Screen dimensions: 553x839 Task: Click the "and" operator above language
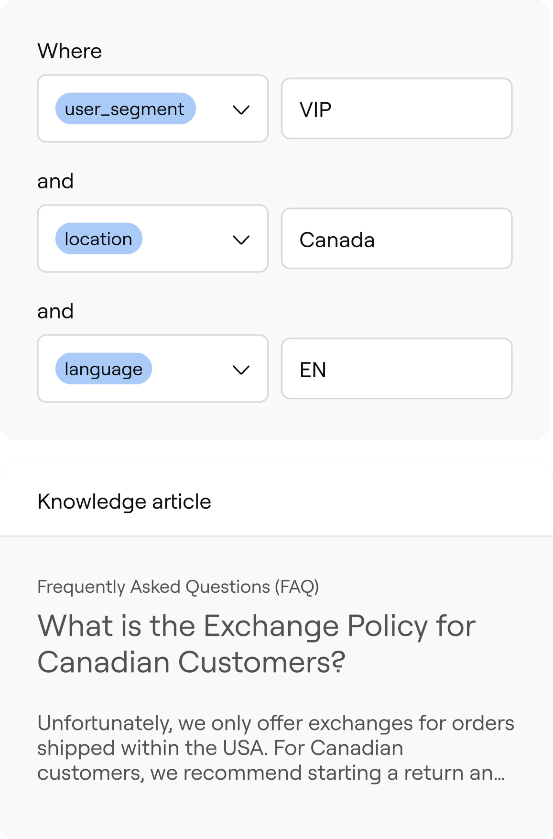click(55, 312)
